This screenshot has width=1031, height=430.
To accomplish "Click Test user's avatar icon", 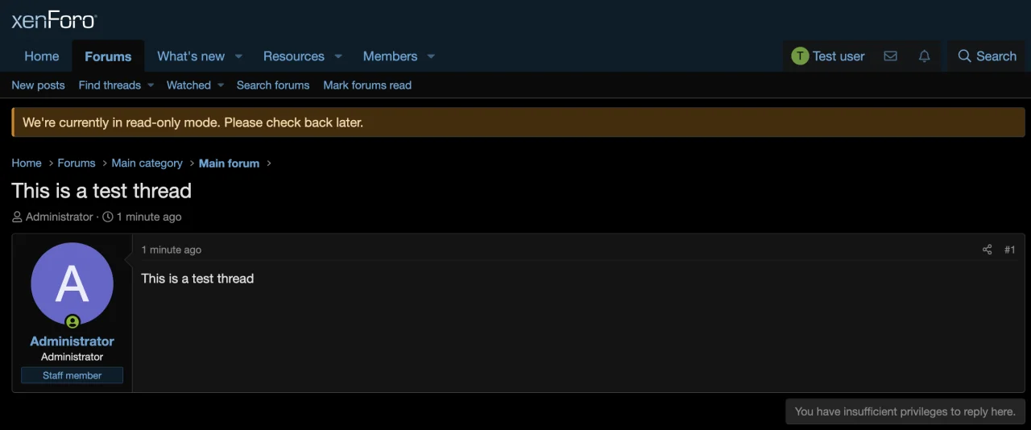I will [x=800, y=56].
